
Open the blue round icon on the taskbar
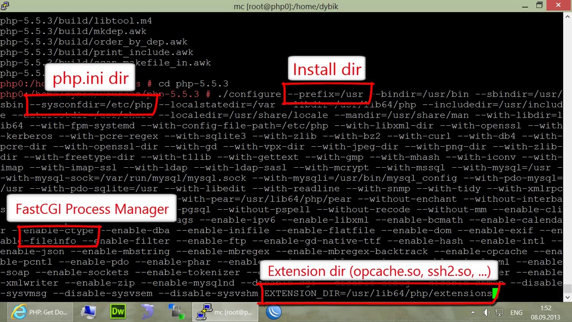(273, 312)
